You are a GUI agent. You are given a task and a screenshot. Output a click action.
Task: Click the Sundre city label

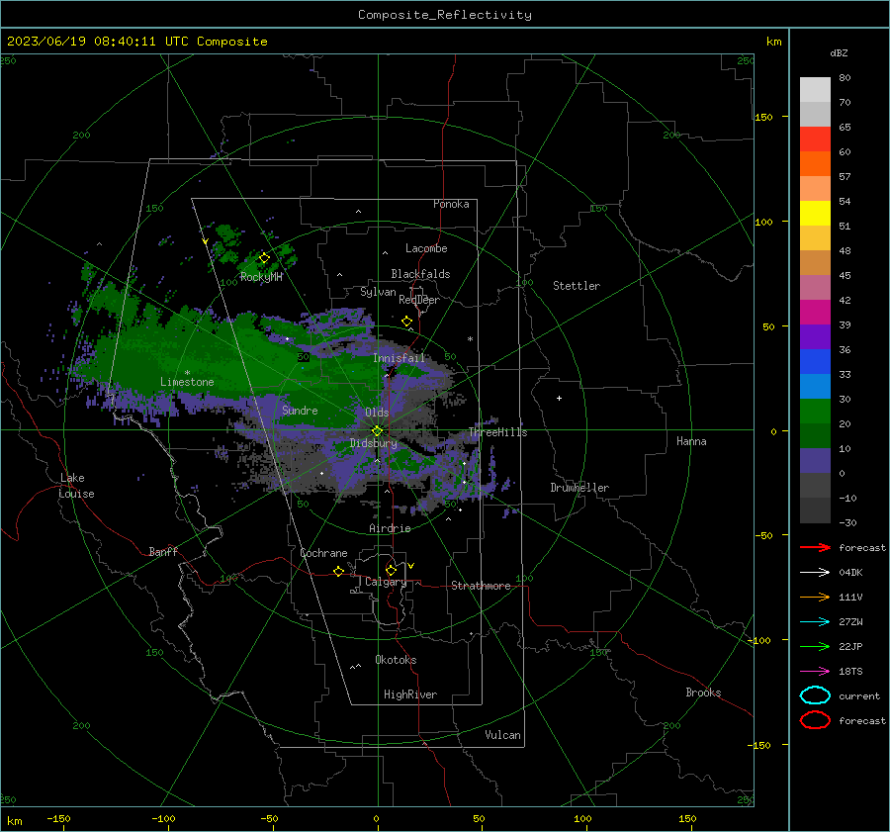[x=300, y=410]
